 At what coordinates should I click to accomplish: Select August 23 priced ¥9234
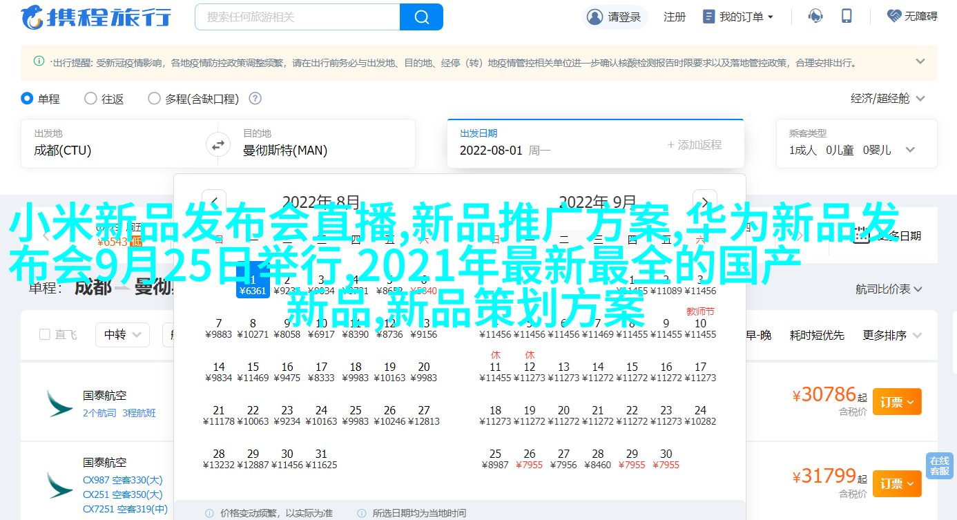(287, 416)
